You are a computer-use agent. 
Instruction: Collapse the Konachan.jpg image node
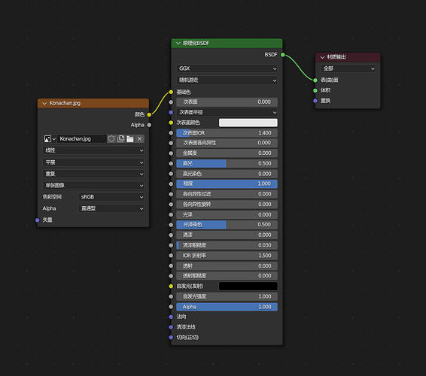[x=44, y=103]
